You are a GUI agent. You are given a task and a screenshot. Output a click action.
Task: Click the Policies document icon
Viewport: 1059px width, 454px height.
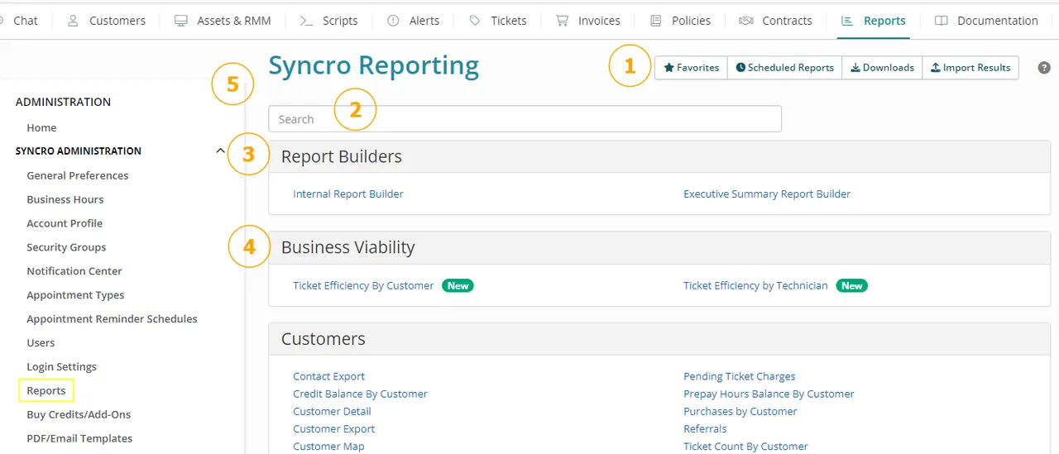[656, 21]
